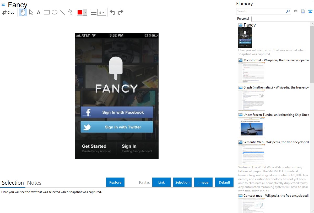Click the Fancy title in sidebar list
314x213 pixels.
pyautogui.click(x=250, y=25)
